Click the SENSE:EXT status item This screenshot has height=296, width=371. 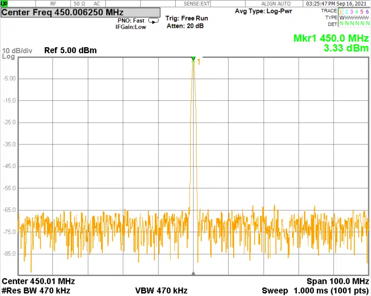[x=197, y=3]
